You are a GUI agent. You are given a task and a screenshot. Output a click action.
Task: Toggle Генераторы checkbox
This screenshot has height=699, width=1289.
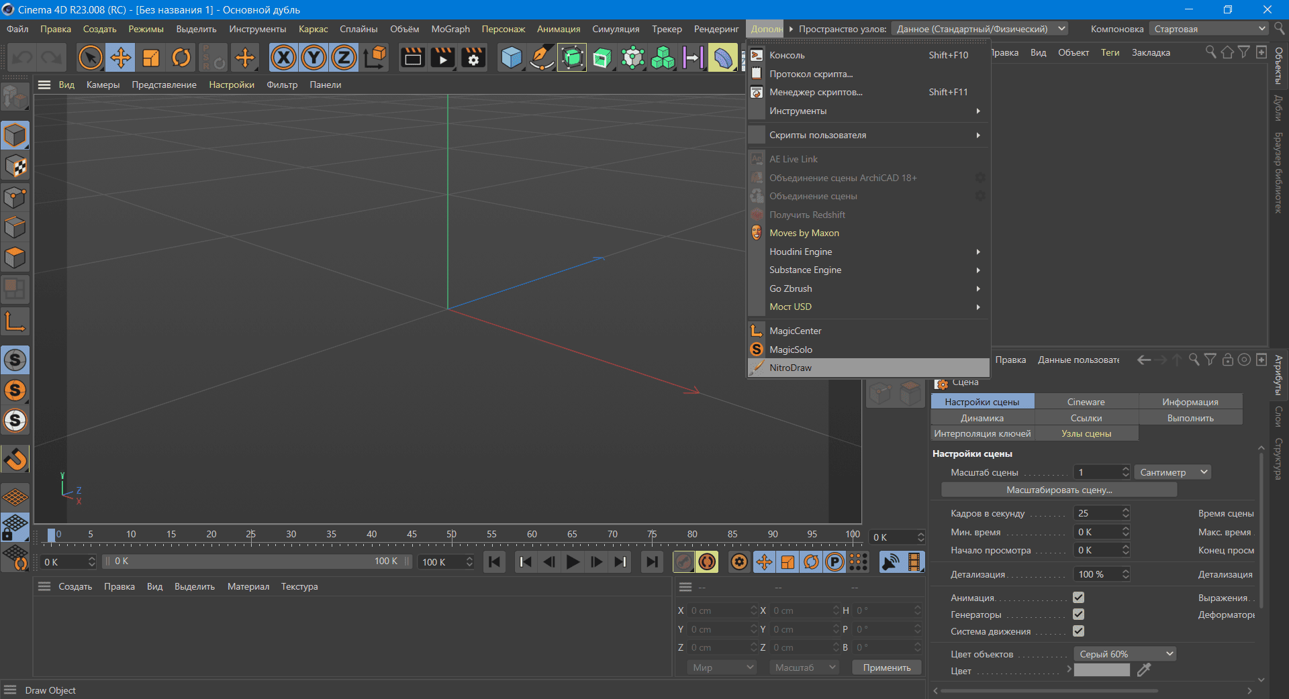[1078, 614]
